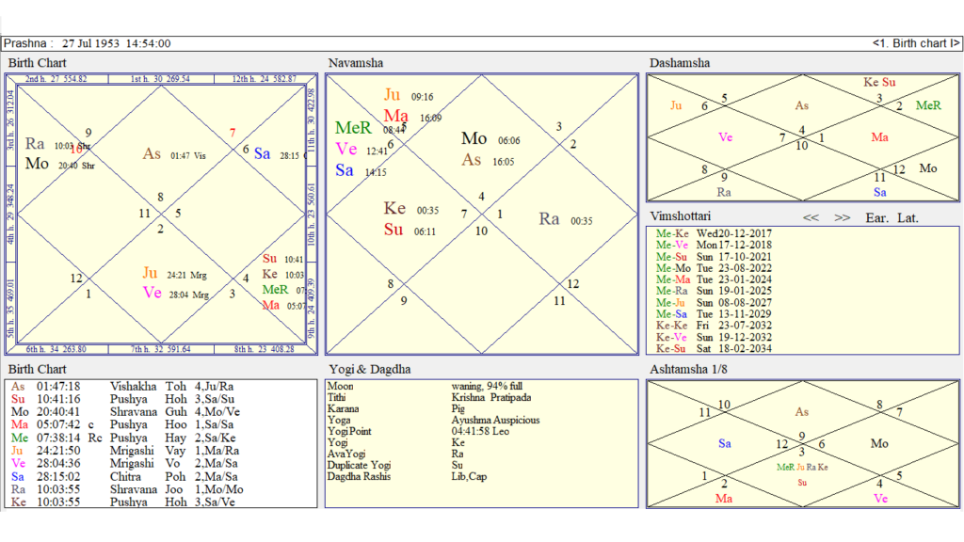Select the Ke-Ke Fri 23-07-2032 period
The image size is (964, 542).
714,325
